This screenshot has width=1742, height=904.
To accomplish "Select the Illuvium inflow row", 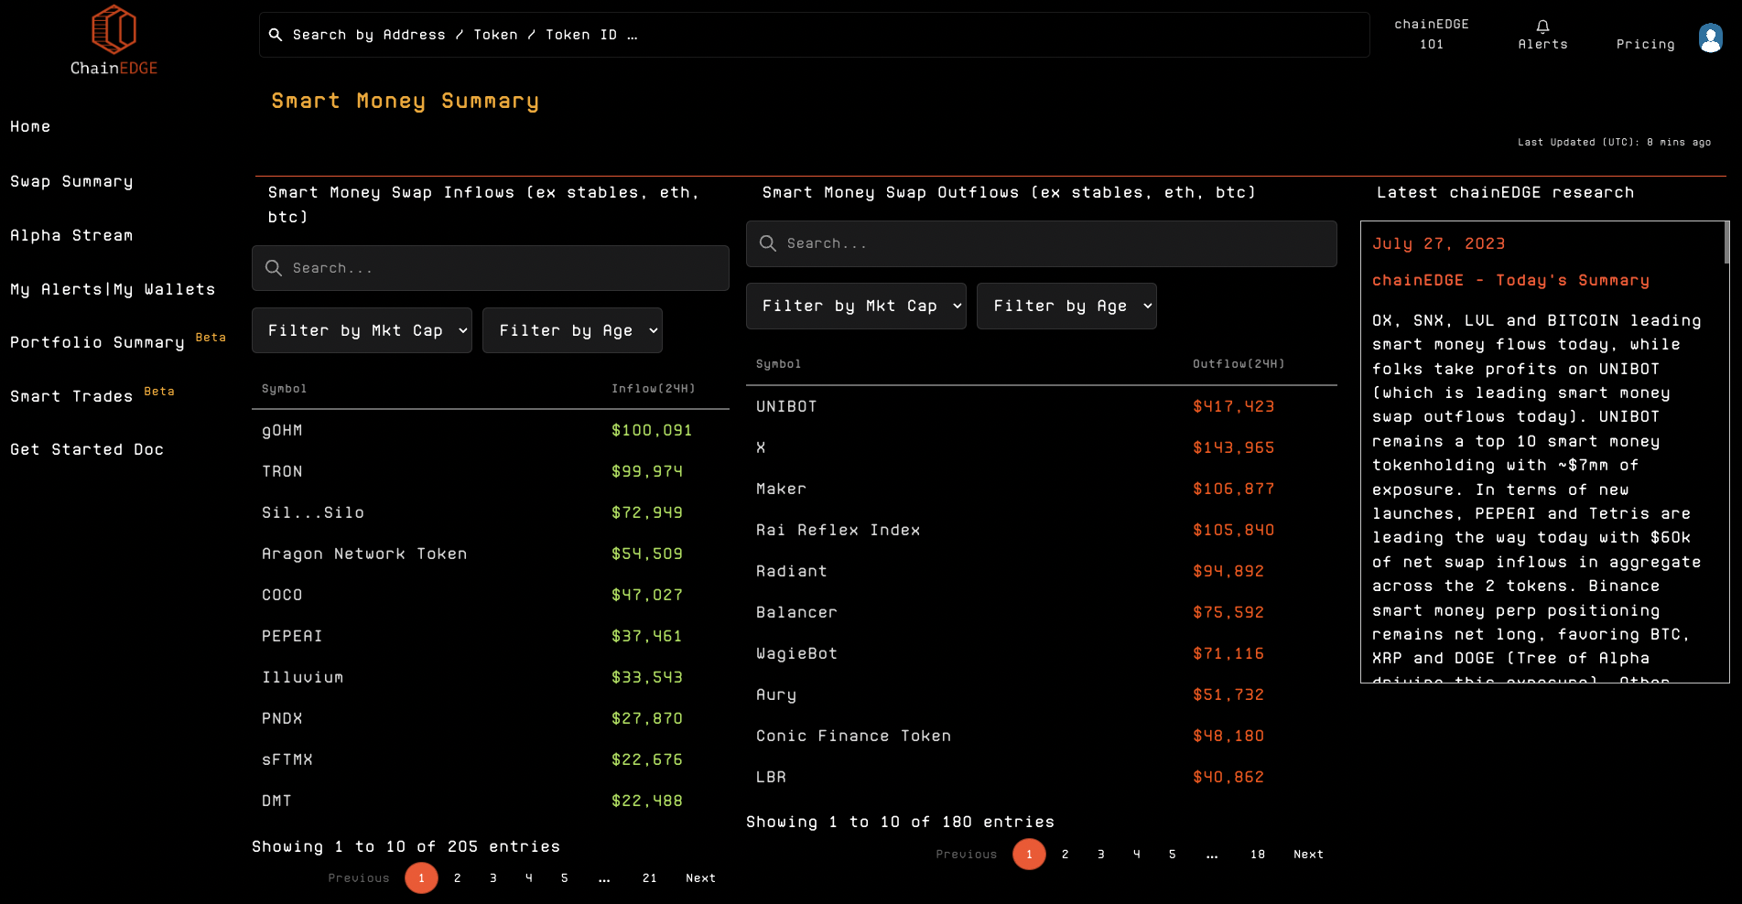I will pyautogui.click(x=491, y=677).
